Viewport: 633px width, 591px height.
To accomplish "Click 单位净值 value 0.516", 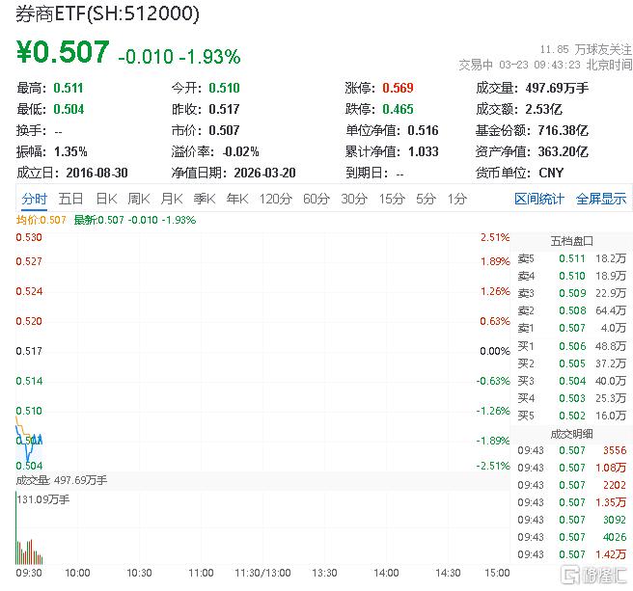I will 423,130.
